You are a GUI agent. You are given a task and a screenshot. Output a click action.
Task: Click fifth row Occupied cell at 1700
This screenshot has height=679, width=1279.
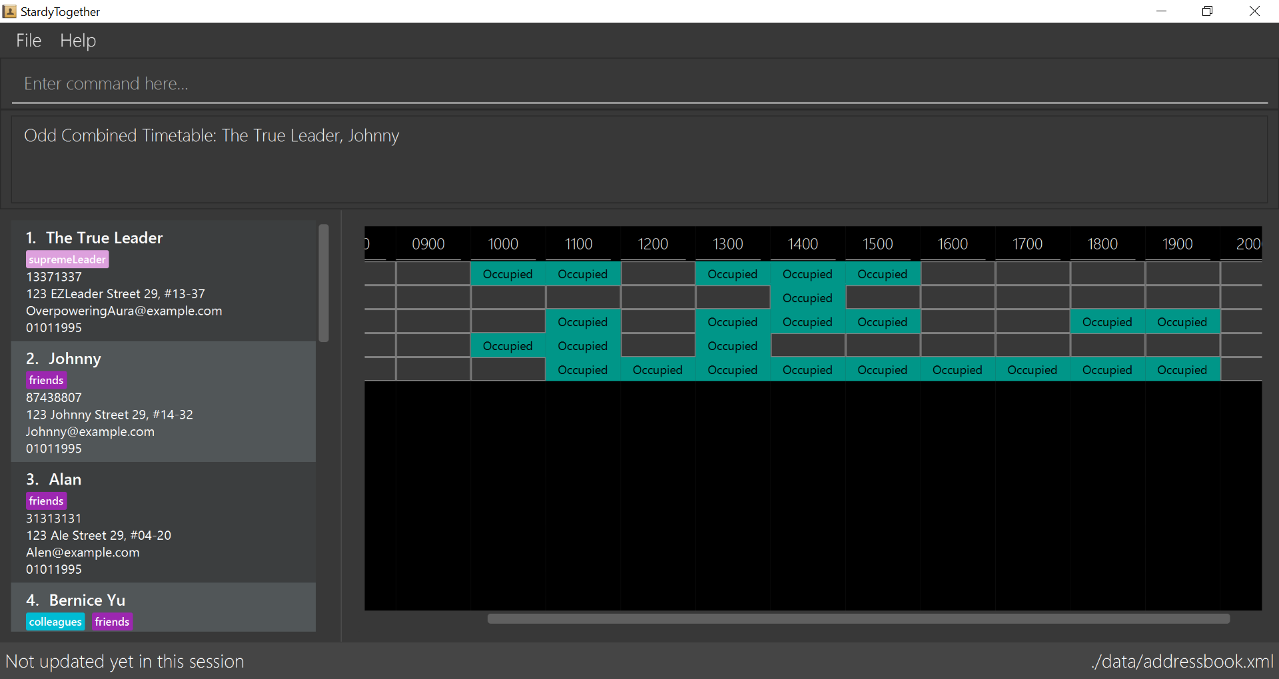1033,370
